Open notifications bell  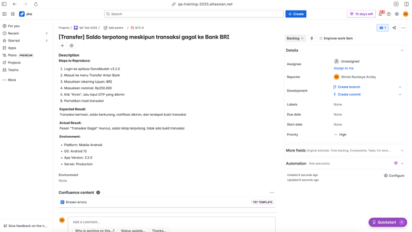click(x=380, y=14)
